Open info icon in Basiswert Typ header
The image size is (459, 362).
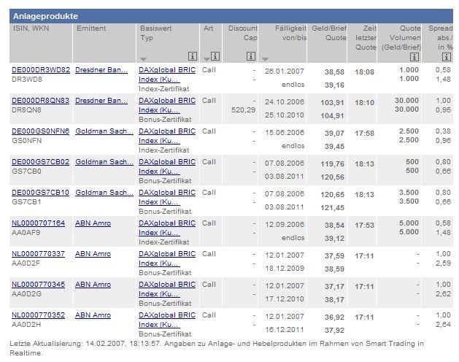(x=193, y=56)
